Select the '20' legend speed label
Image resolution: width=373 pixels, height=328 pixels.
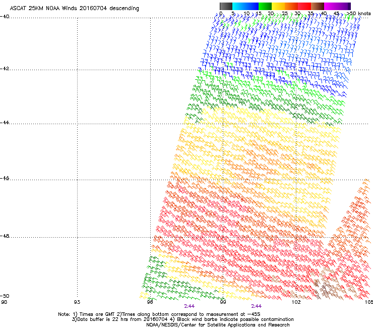(x=271, y=14)
